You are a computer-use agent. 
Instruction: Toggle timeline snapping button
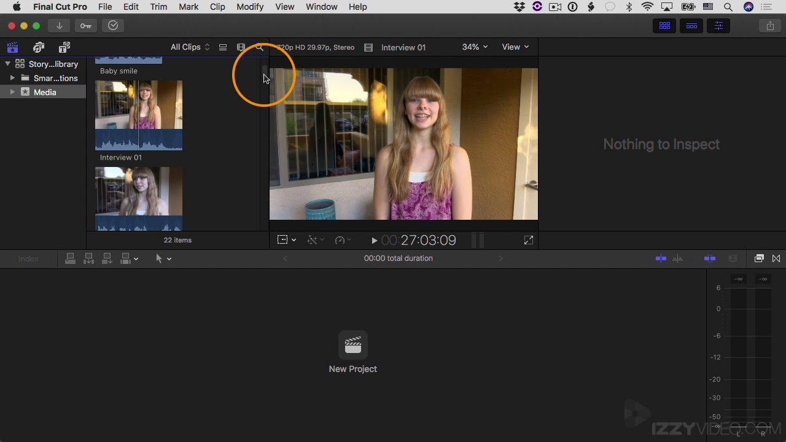point(710,258)
